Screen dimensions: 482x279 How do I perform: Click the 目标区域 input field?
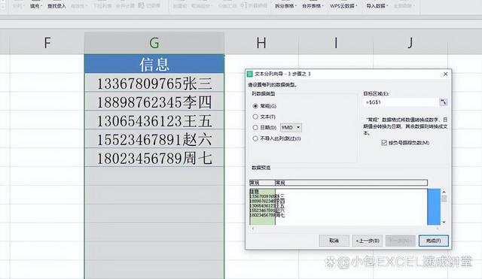click(401, 102)
